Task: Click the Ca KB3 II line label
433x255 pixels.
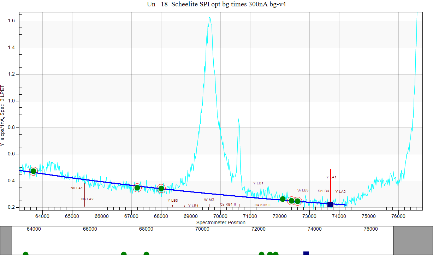Action: 262,205
